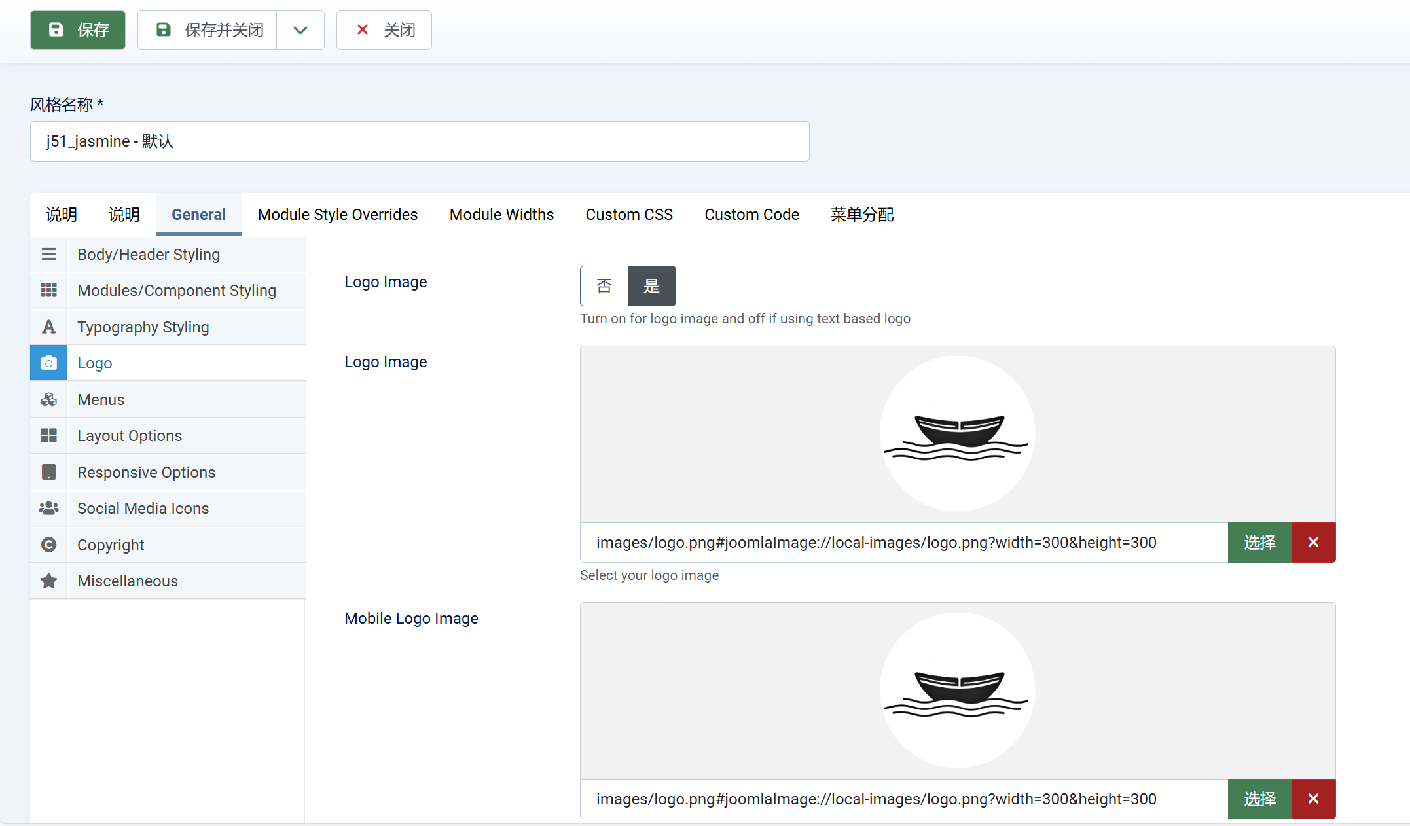Screen dimensions: 1410x826
Task: Clear the Mobile Logo Image with red X
Action: pos(1312,799)
